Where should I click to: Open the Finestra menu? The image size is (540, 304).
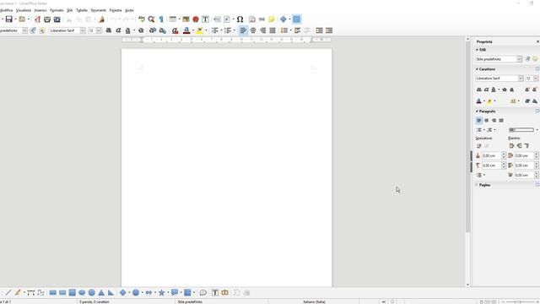click(x=116, y=10)
